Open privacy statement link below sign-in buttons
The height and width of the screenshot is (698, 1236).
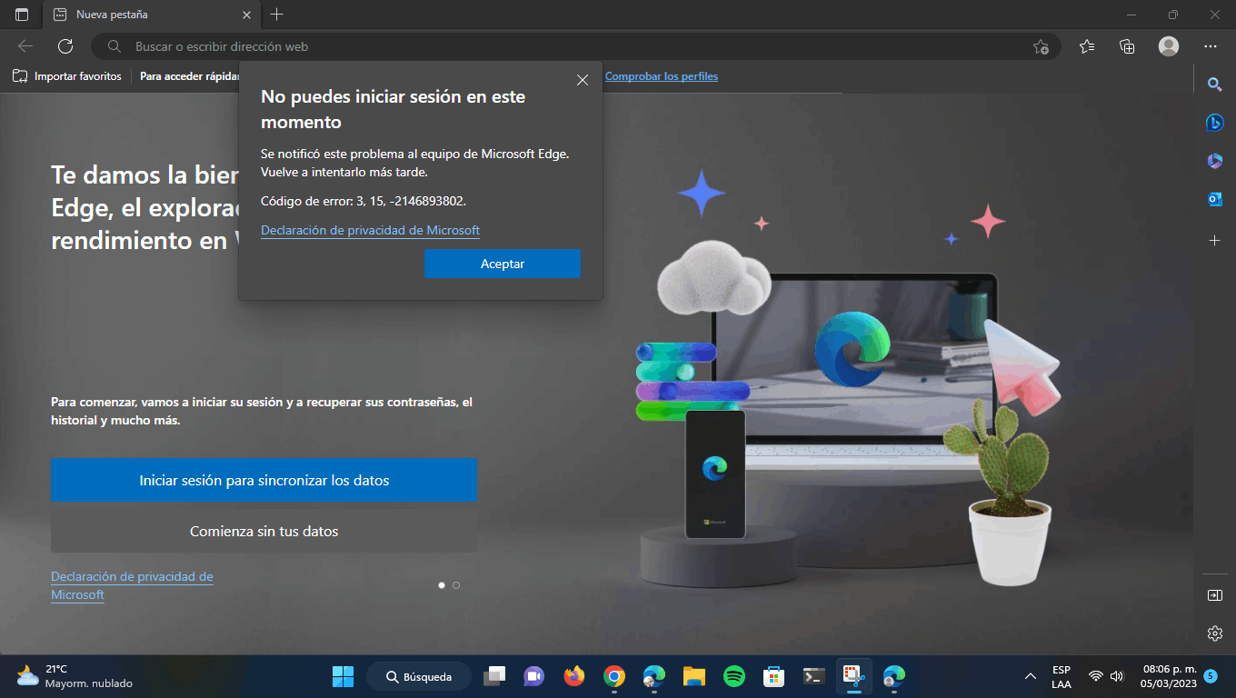point(132,585)
